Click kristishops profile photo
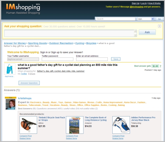The width and height of the screenshot is (165, 142). coord(10,104)
